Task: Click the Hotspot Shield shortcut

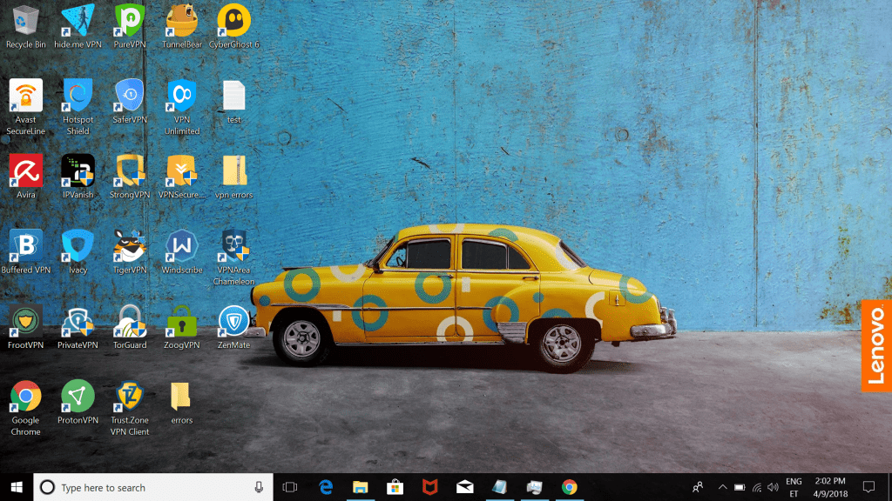Action: point(78,107)
